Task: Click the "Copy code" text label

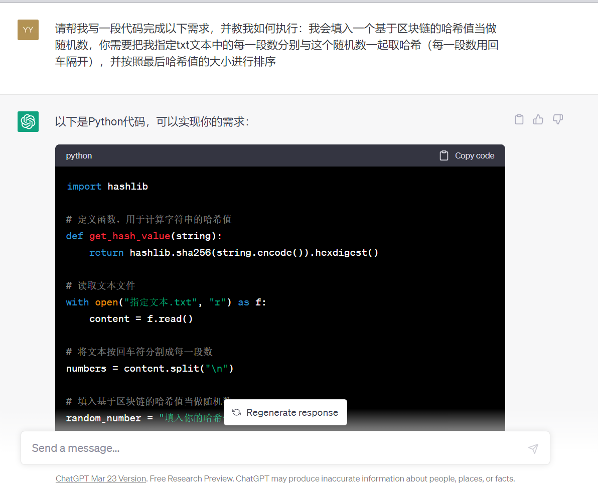Action: coord(474,155)
